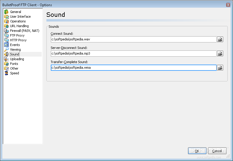233x161 pixels.
Task: Select the Viewing magnifier icon
Action: (x=6, y=50)
